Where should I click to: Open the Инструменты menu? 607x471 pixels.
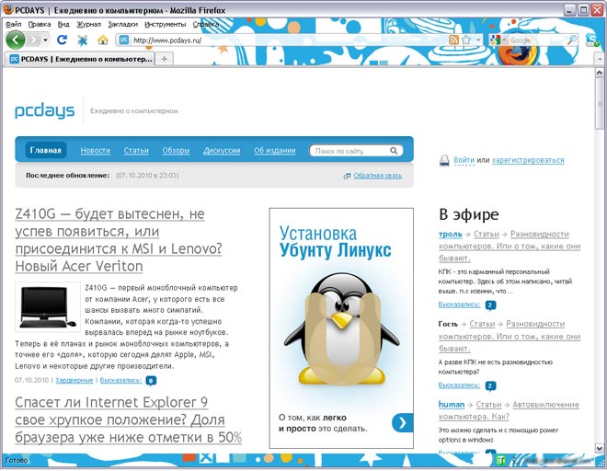point(166,24)
